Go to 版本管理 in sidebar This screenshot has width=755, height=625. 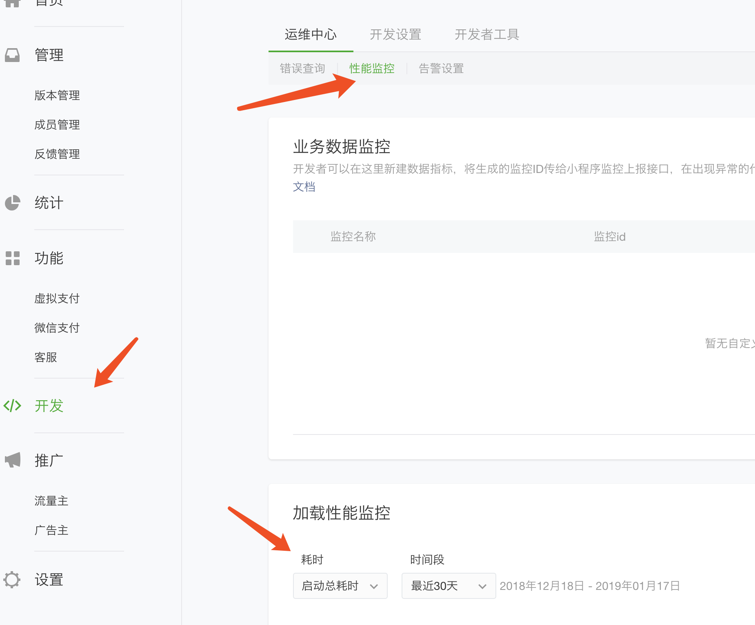click(x=57, y=95)
